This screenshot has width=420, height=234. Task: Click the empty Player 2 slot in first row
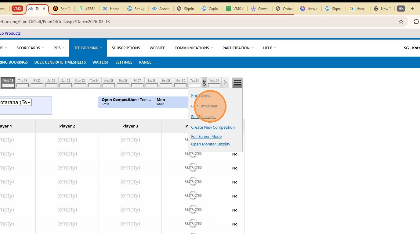click(x=67, y=140)
